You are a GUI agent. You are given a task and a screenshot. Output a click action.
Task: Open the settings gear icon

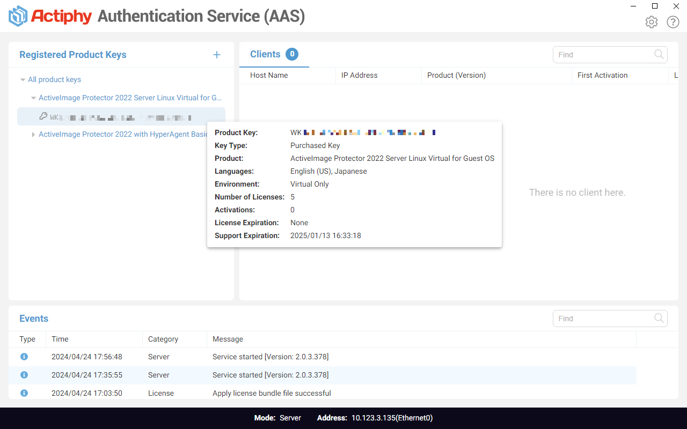coord(652,22)
